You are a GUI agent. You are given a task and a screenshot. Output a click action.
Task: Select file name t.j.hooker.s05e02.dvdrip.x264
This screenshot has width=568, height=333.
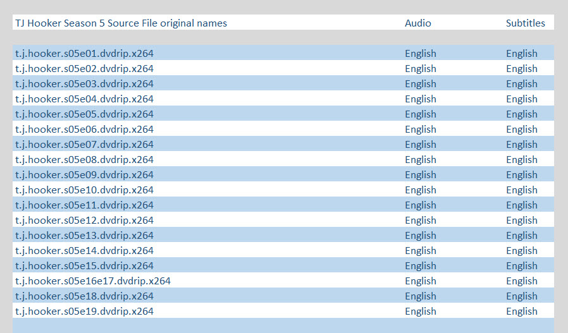click(x=84, y=69)
